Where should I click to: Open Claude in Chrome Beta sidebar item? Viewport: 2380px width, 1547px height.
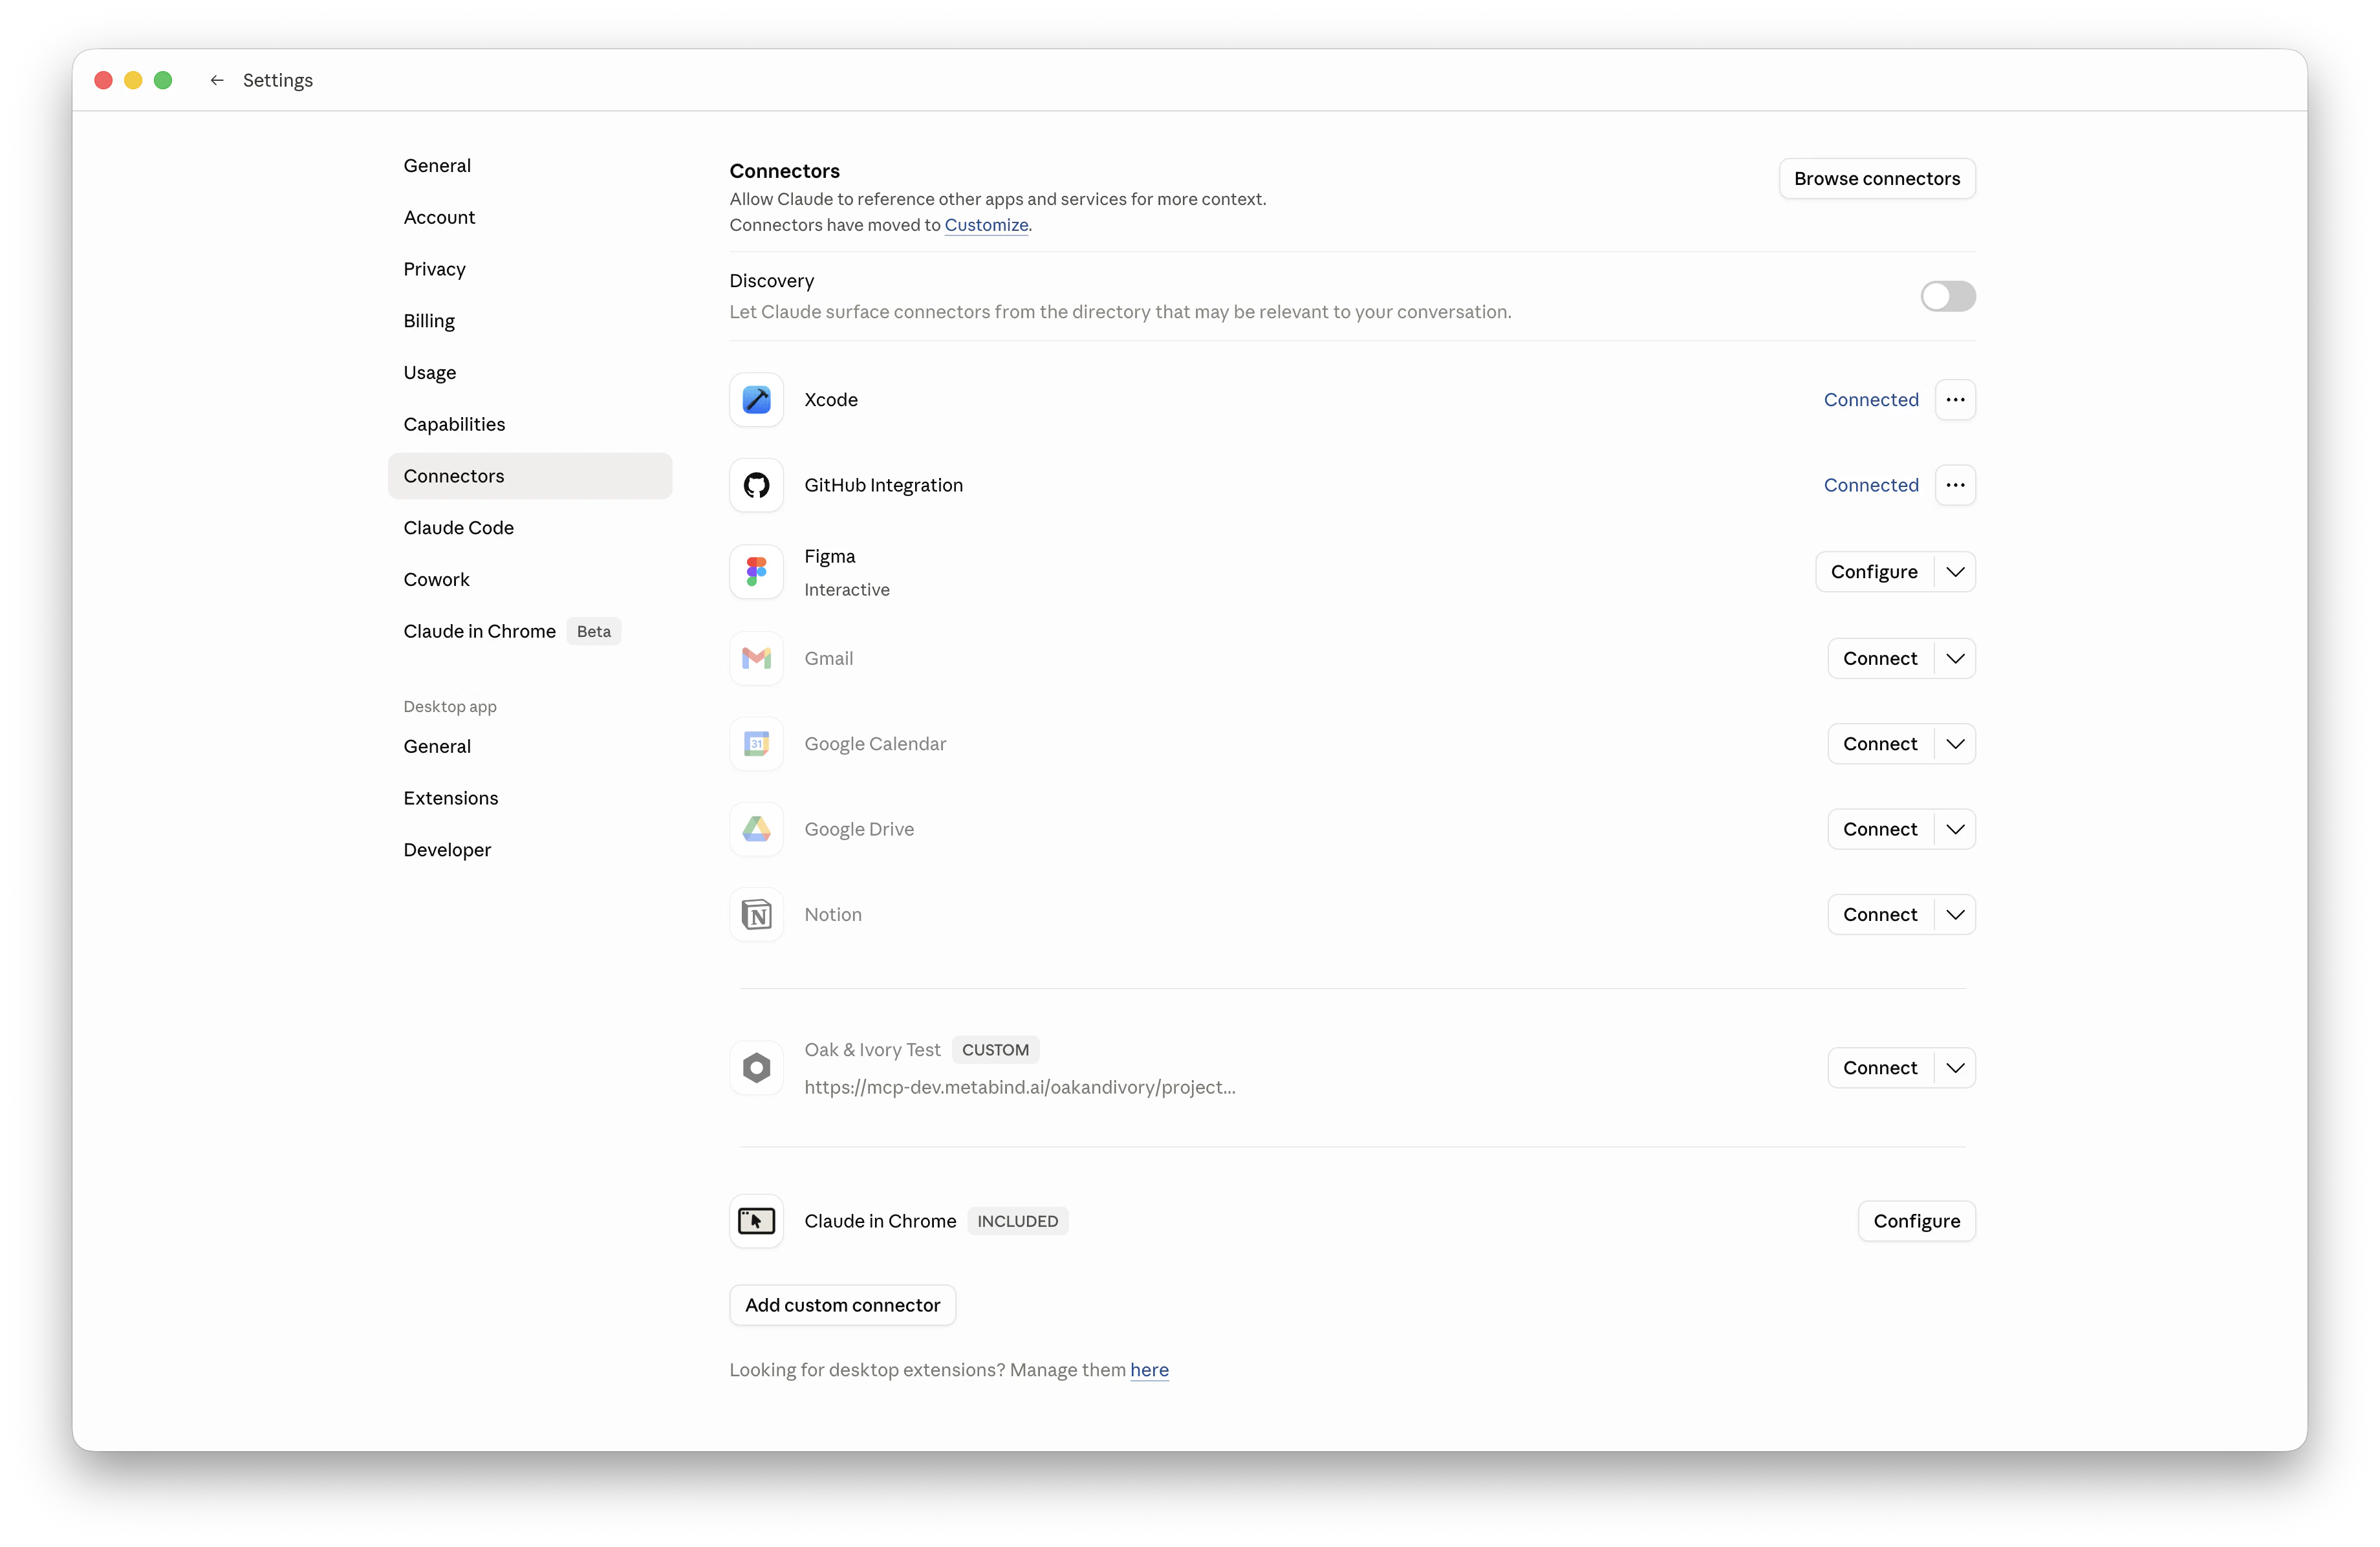530,631
